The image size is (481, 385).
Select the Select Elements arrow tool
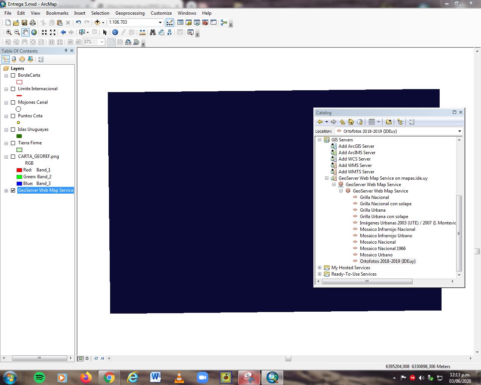click(105, 32)
